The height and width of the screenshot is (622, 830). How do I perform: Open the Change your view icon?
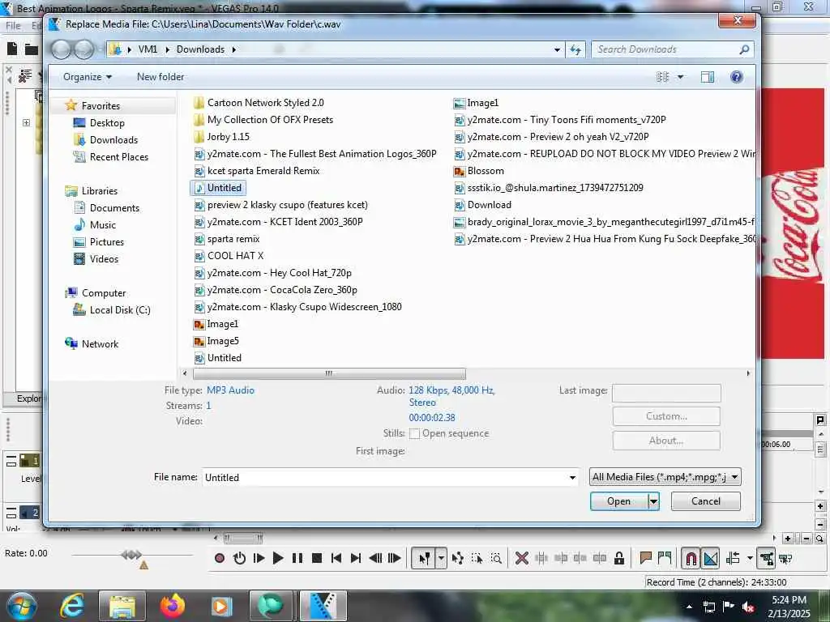tap(662, 77)
